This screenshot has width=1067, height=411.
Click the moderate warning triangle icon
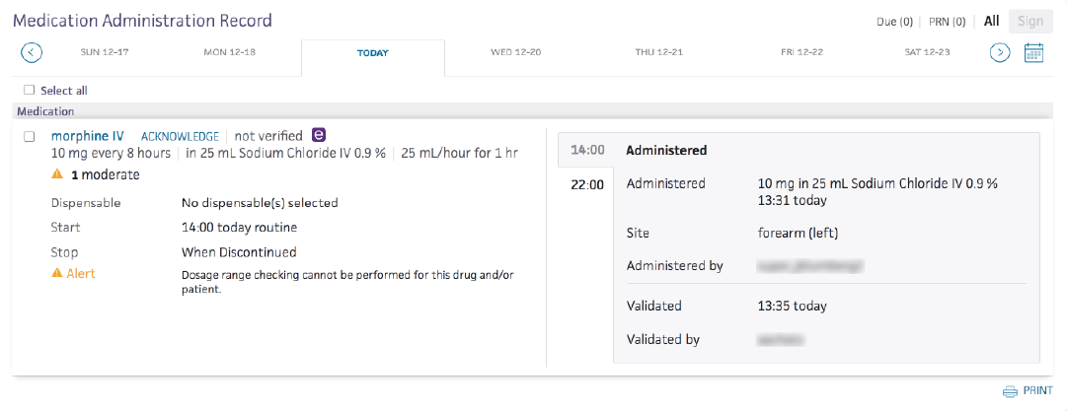click(58, 174)
